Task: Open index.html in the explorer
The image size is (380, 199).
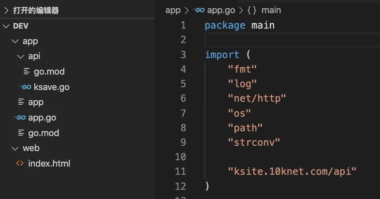Action: 49,163
